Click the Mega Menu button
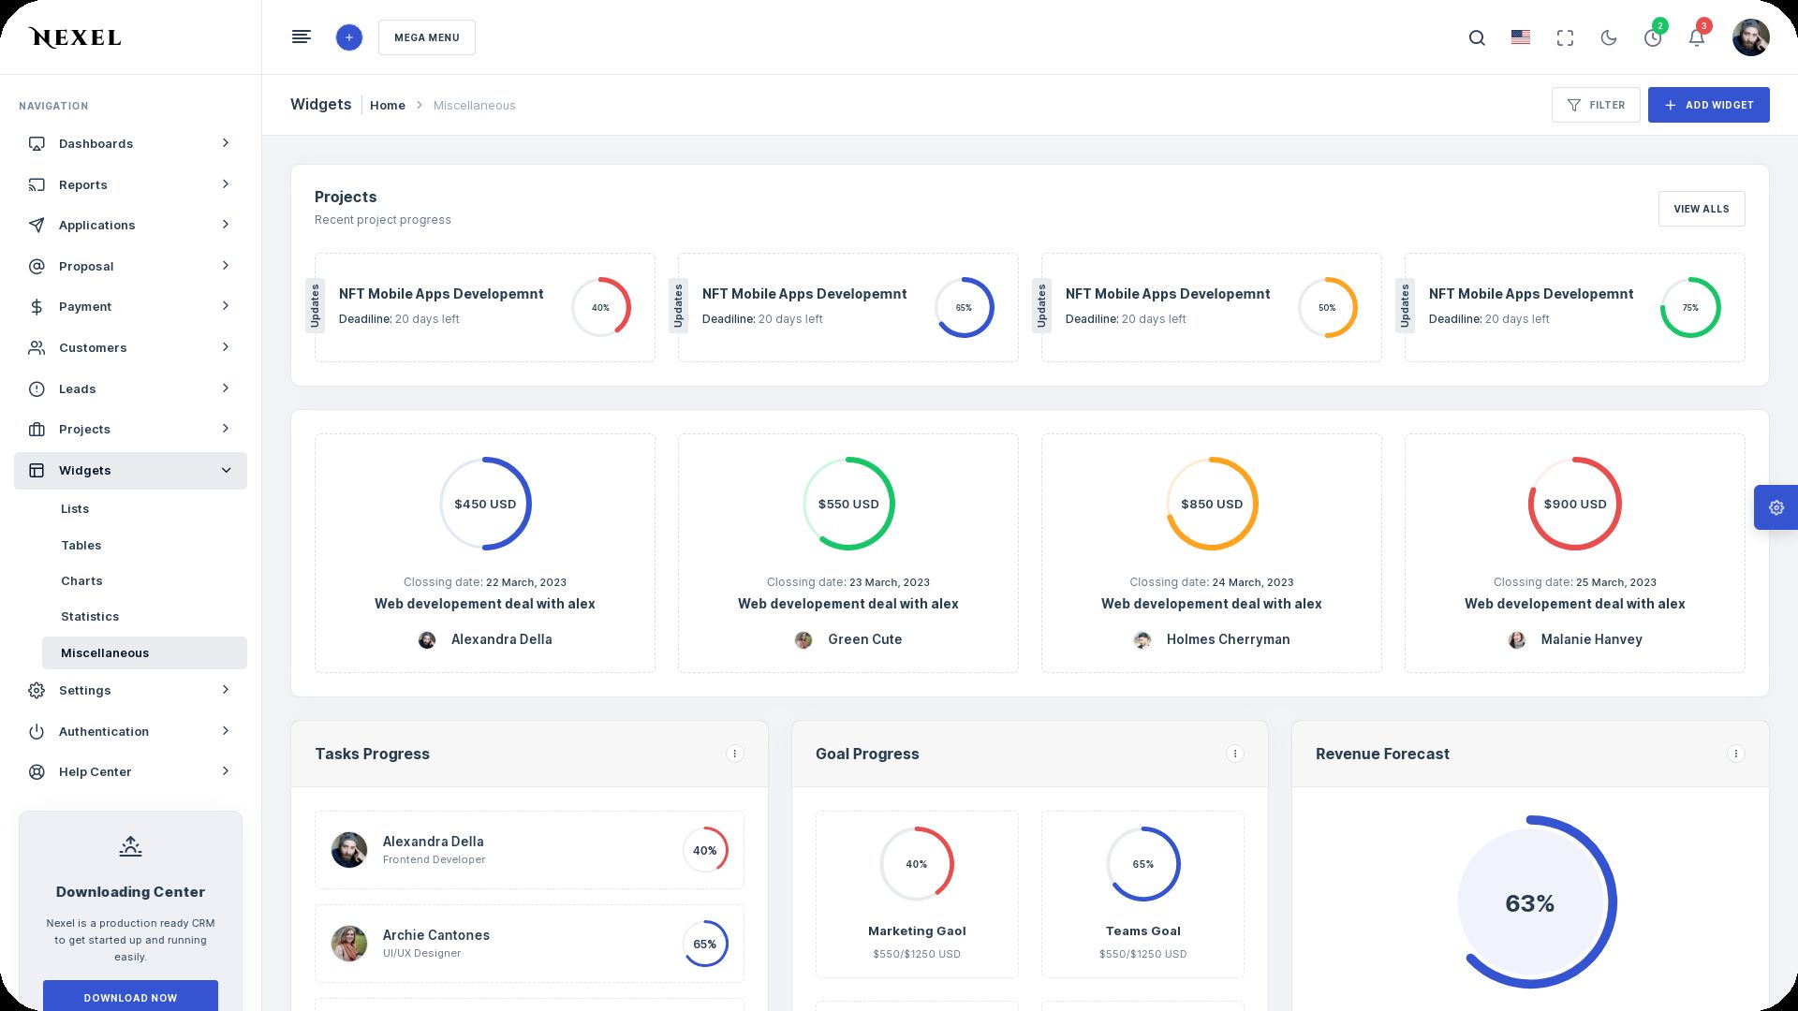 point(426,37)
